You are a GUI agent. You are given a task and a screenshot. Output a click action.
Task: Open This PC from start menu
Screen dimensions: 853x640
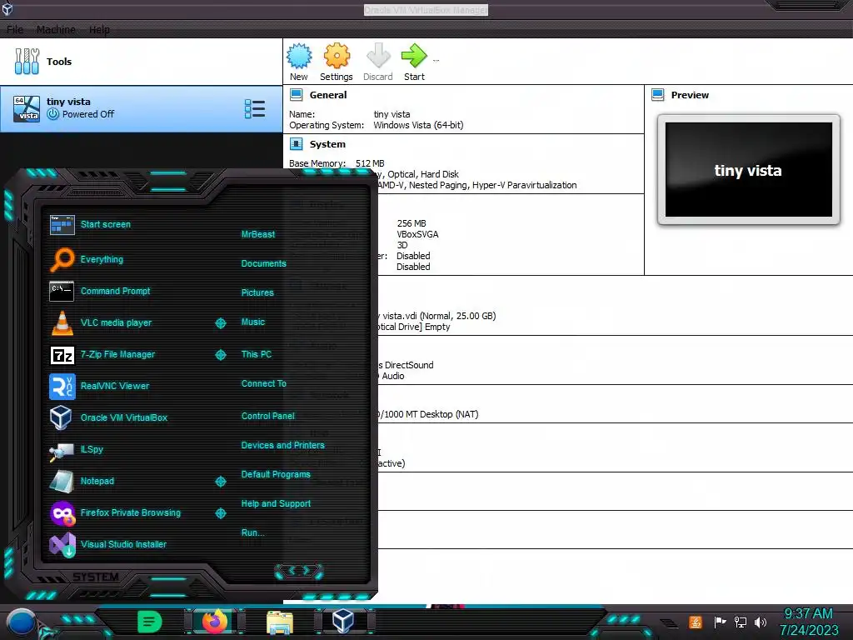[x=257, y=354]
